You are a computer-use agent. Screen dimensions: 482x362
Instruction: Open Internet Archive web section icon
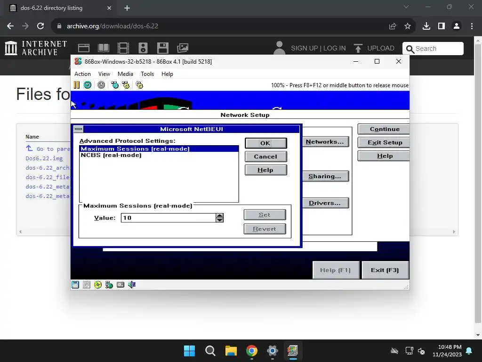click(84, 48)
